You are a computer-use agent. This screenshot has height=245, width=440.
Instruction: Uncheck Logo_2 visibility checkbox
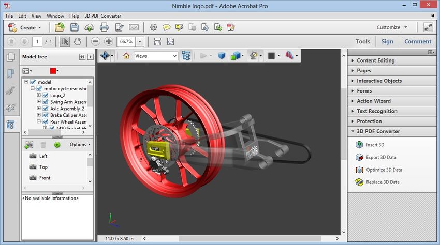click(x=46, y=95)
